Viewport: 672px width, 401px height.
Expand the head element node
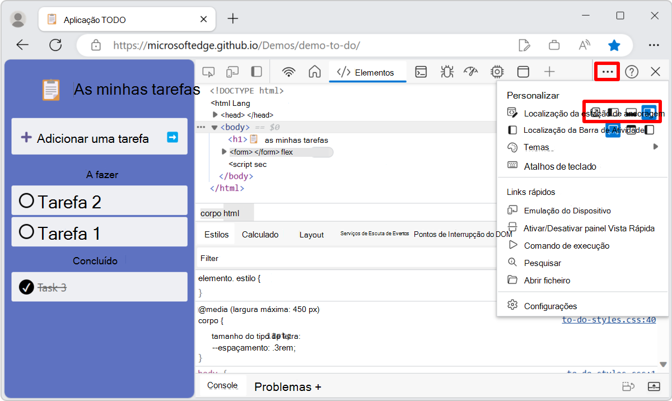tap(215, 115)
